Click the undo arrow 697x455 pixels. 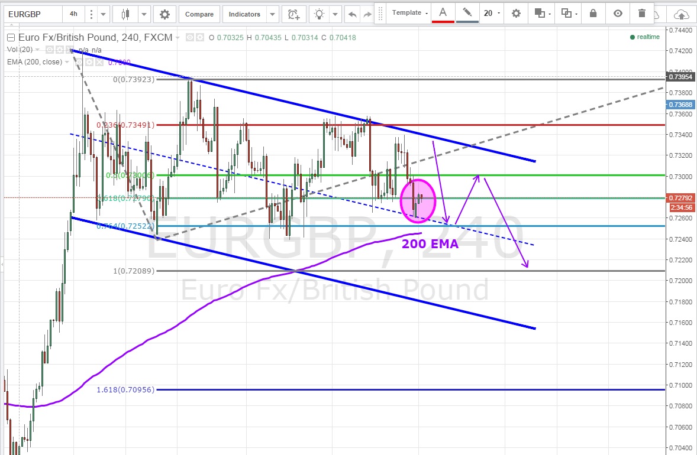click(x=353, y=14)
